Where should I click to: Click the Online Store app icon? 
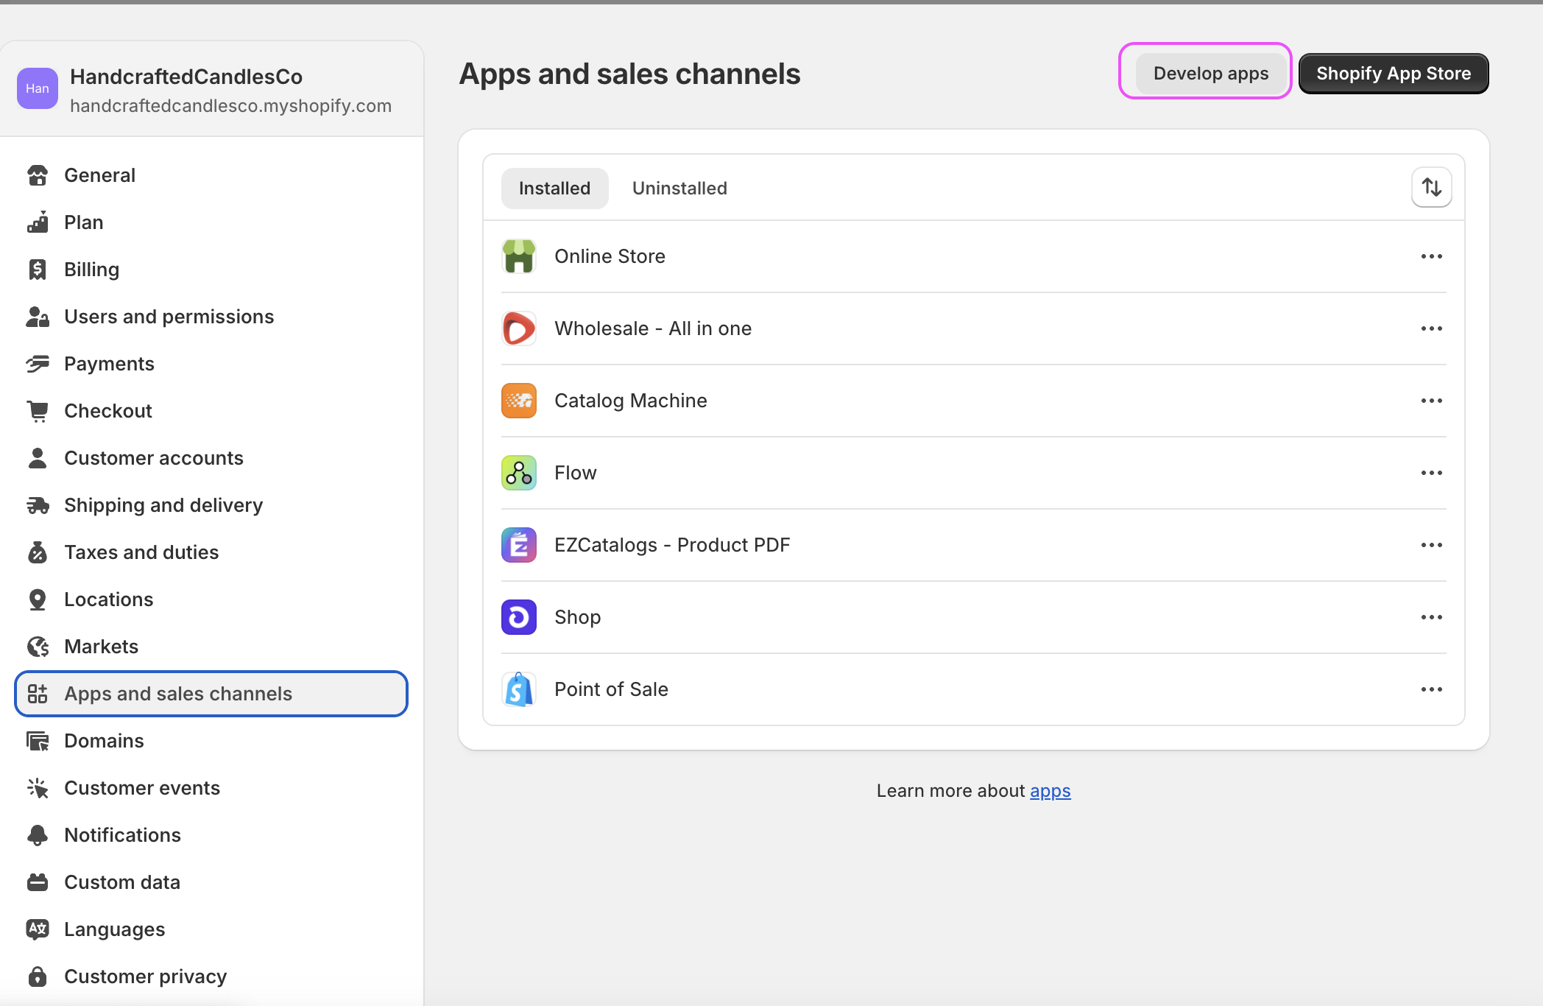(519, 256)
